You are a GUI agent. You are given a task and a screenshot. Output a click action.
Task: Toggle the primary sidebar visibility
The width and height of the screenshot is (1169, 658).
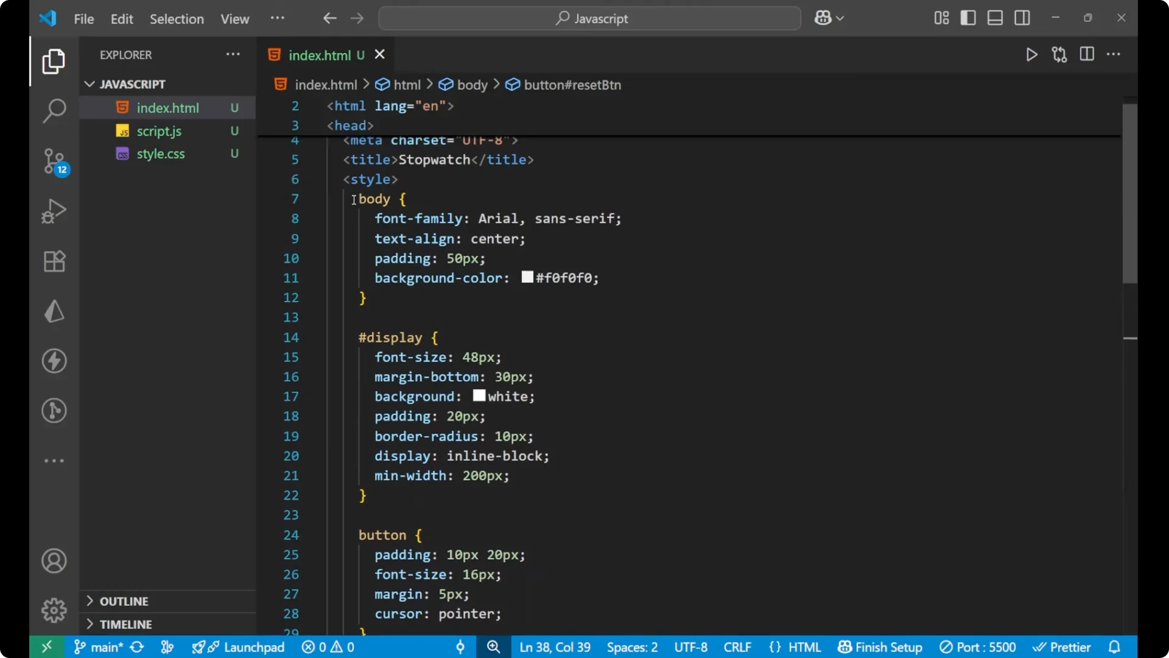tap(967, 18)
